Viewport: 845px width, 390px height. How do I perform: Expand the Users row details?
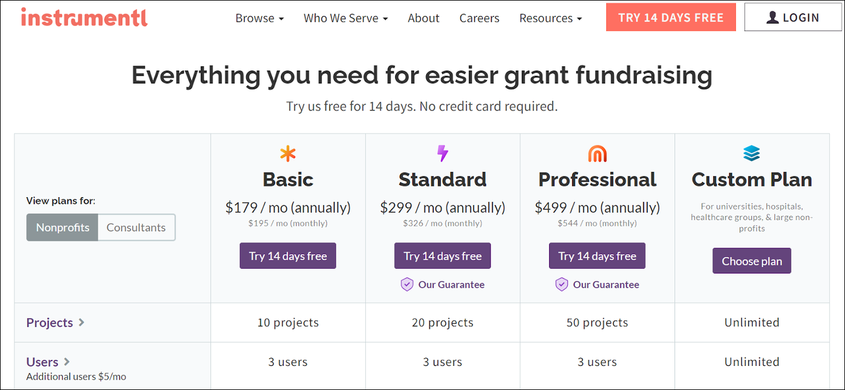pos(48,362)
